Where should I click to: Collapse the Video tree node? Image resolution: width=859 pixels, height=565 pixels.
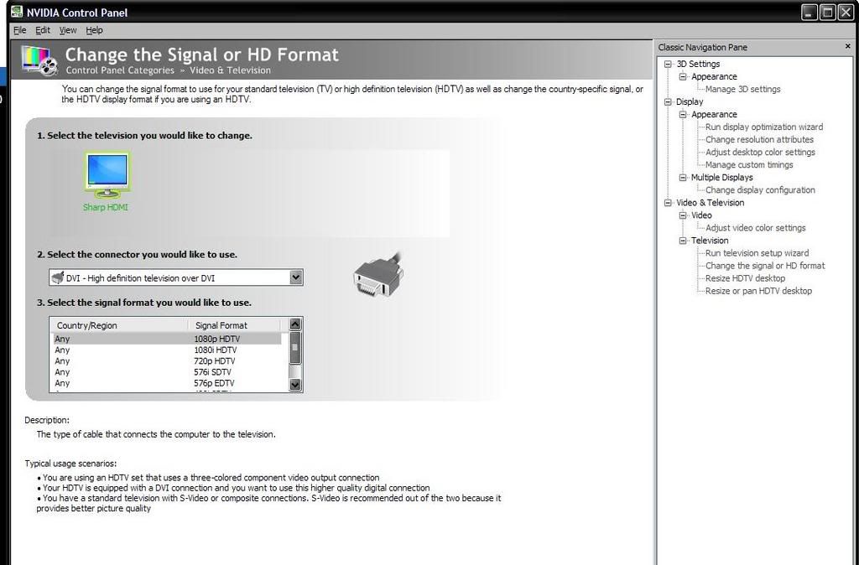683,215
